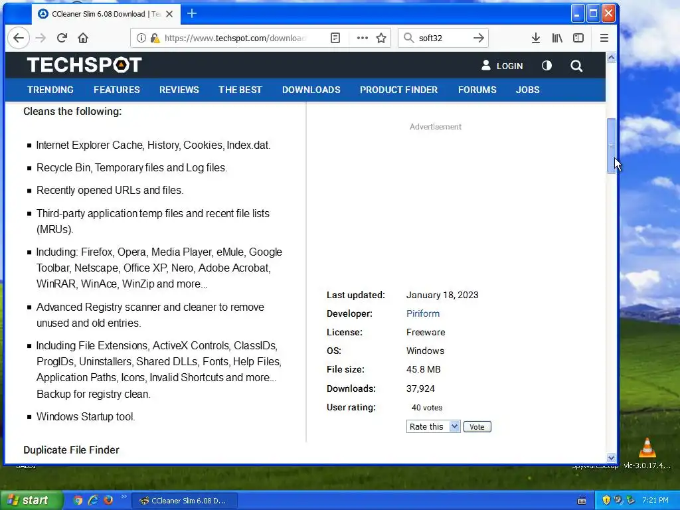
Task: Bookmark this page with the star icon
Action: coord(381,38)
